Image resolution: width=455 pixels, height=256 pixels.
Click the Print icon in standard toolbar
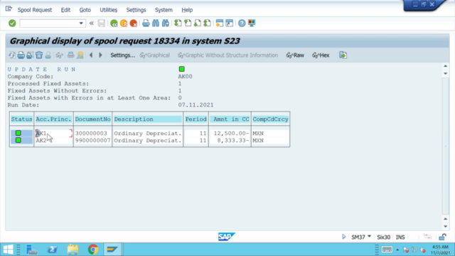[146, 23]
